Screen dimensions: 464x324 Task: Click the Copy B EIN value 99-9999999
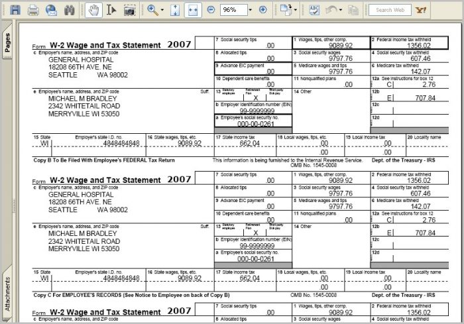point(257,111)
